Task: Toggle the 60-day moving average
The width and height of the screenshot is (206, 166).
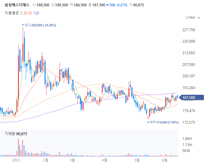Action: coord(30,13)
